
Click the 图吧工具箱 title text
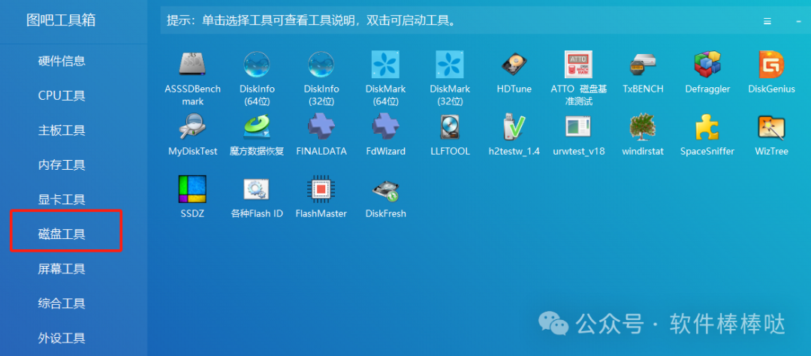coord(61,20)
